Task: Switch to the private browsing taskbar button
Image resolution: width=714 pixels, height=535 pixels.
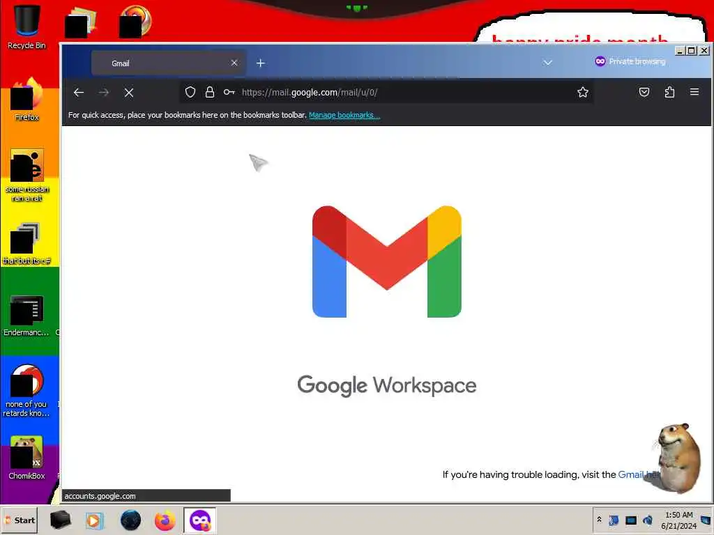Action: pyautogui.click(x=200, y=520)
